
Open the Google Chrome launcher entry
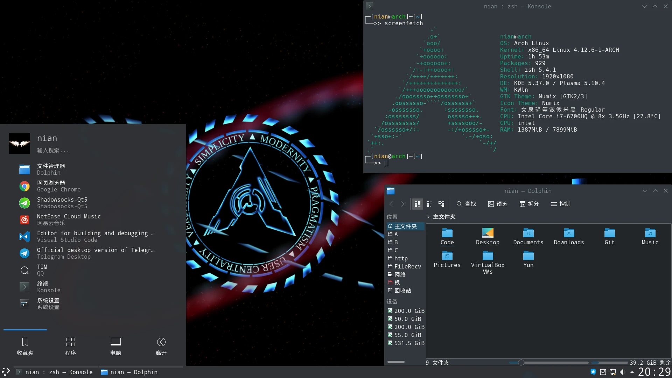click(x=59, y=186)
